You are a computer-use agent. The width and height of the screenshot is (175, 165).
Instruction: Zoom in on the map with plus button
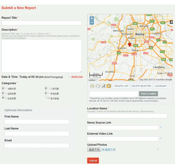(x=92, y=18)
